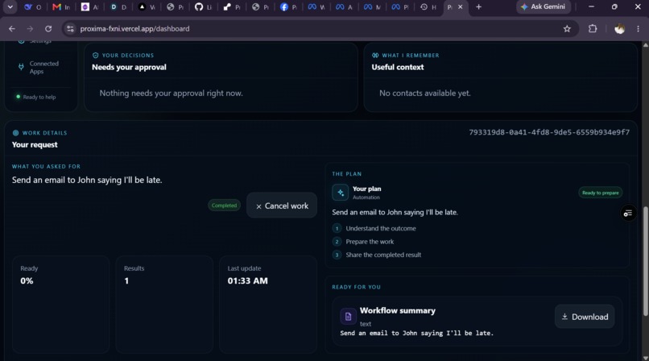Minimize the Chrome window
649x361 pixels.
coord(591,6)
